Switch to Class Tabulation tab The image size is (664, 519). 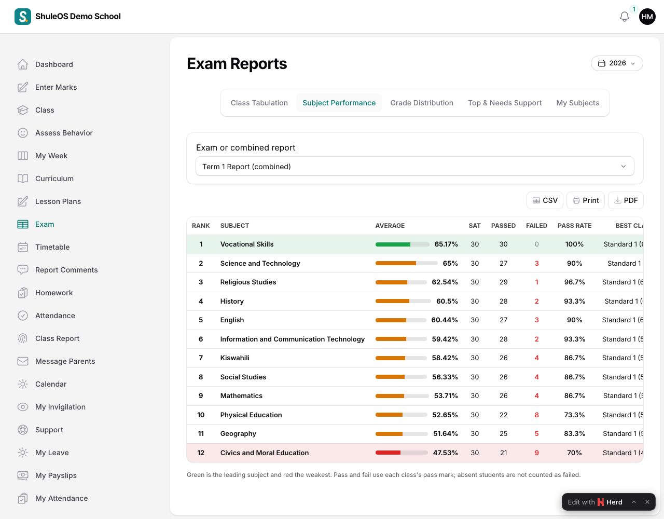click(259, 103)
